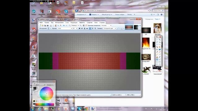The width and height of the screenshot is (198, 111).
Task: Select the Rectangle shape tool
Action: tap(157, 62)
